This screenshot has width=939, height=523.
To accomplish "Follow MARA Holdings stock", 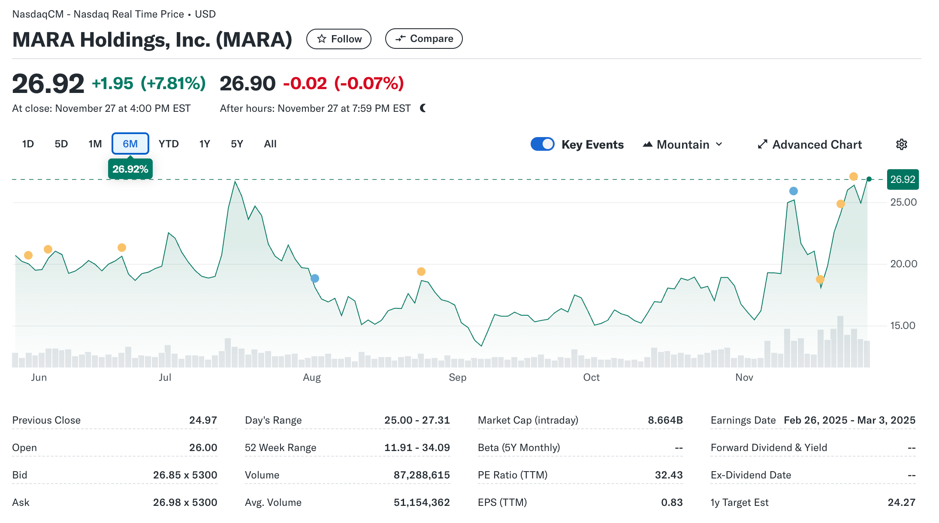I will pos(338,39).
